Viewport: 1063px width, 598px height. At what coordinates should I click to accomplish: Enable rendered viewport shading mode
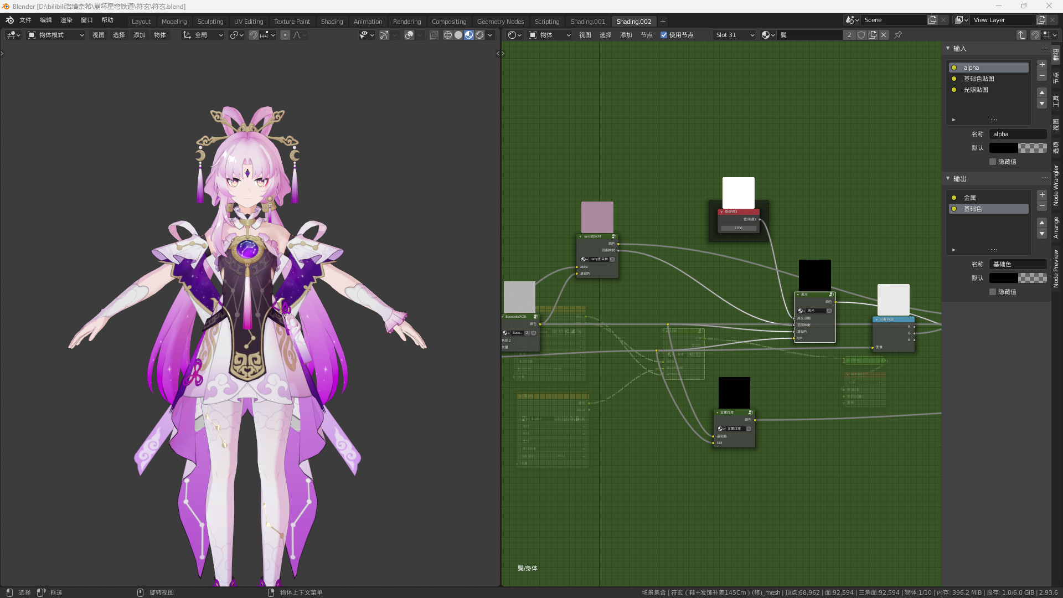click(479, 35)
